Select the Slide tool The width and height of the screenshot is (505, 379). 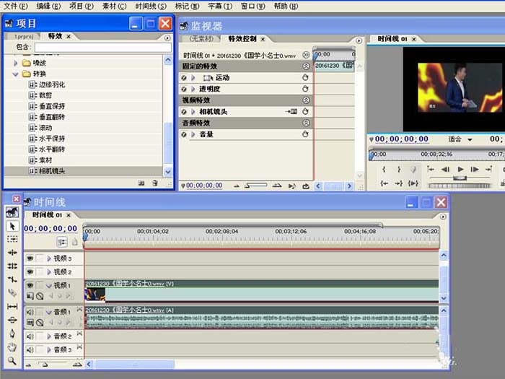pos(12,320)
